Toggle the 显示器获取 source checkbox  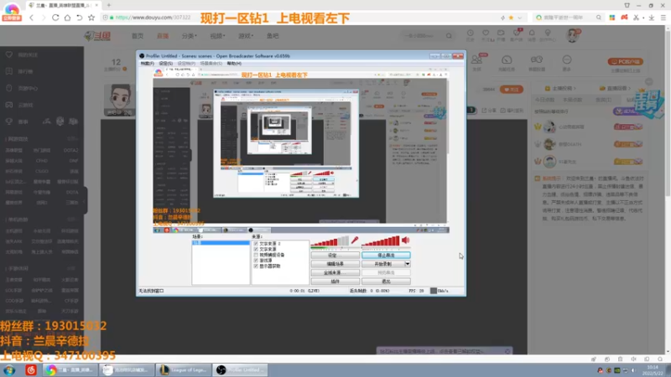256,266
